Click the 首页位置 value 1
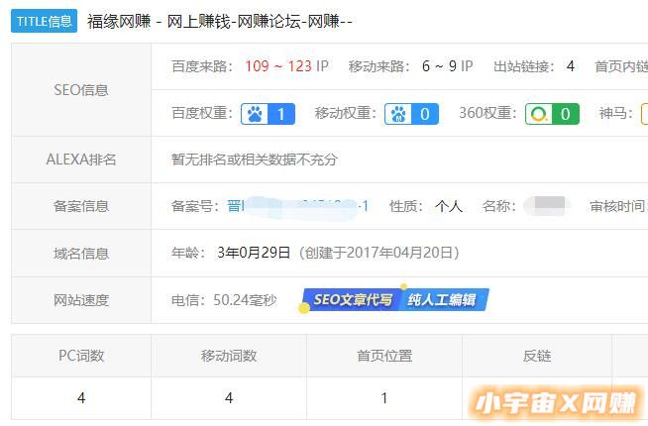This screenshot has width=648, height=426. click(x=384, y=398)
